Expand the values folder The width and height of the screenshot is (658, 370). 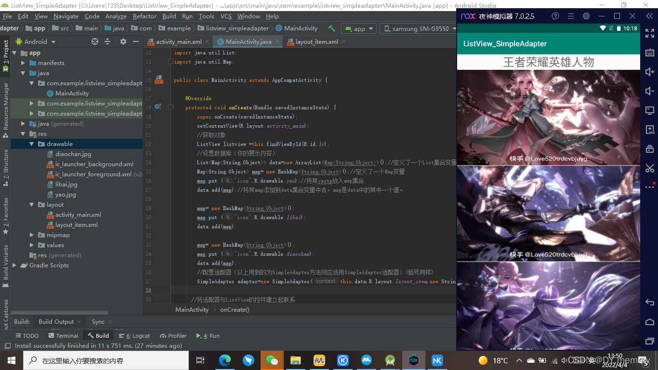[x=32, y=245]
